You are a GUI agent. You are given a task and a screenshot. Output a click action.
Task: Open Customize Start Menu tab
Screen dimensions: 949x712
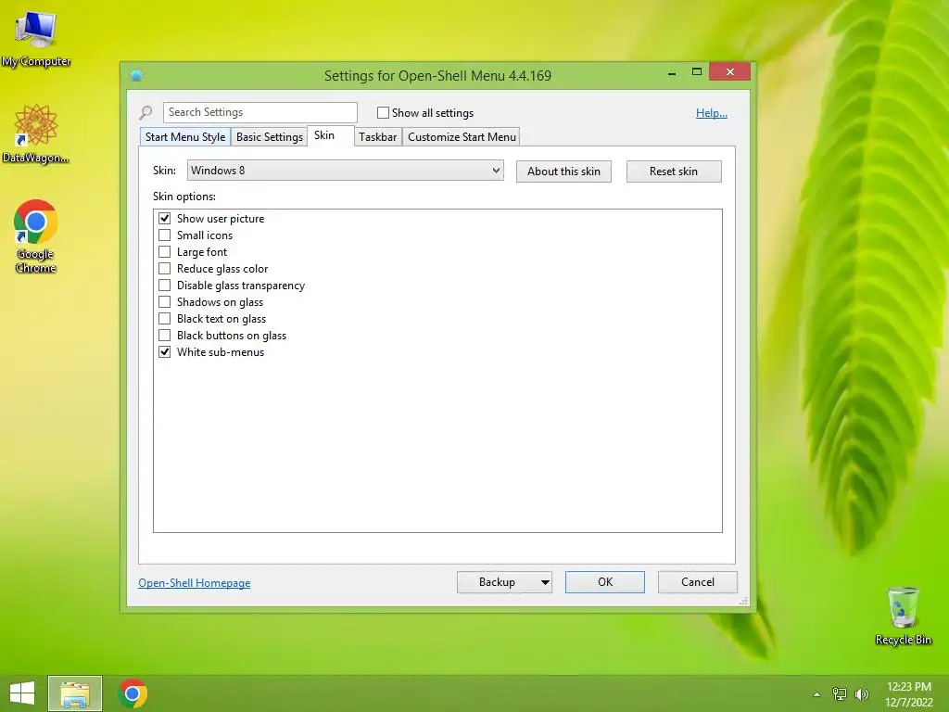pyautogui.click(x=462, y=137)
